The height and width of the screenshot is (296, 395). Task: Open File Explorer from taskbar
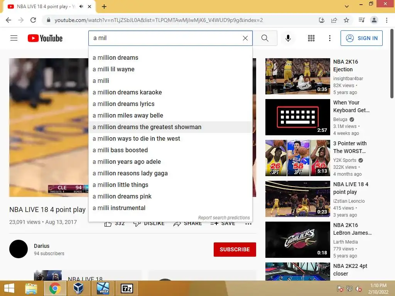click(31, 288)
